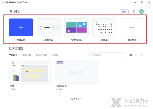Click the 仅查看 view-only badge
The image size is (153, 109).
[60, 63]
